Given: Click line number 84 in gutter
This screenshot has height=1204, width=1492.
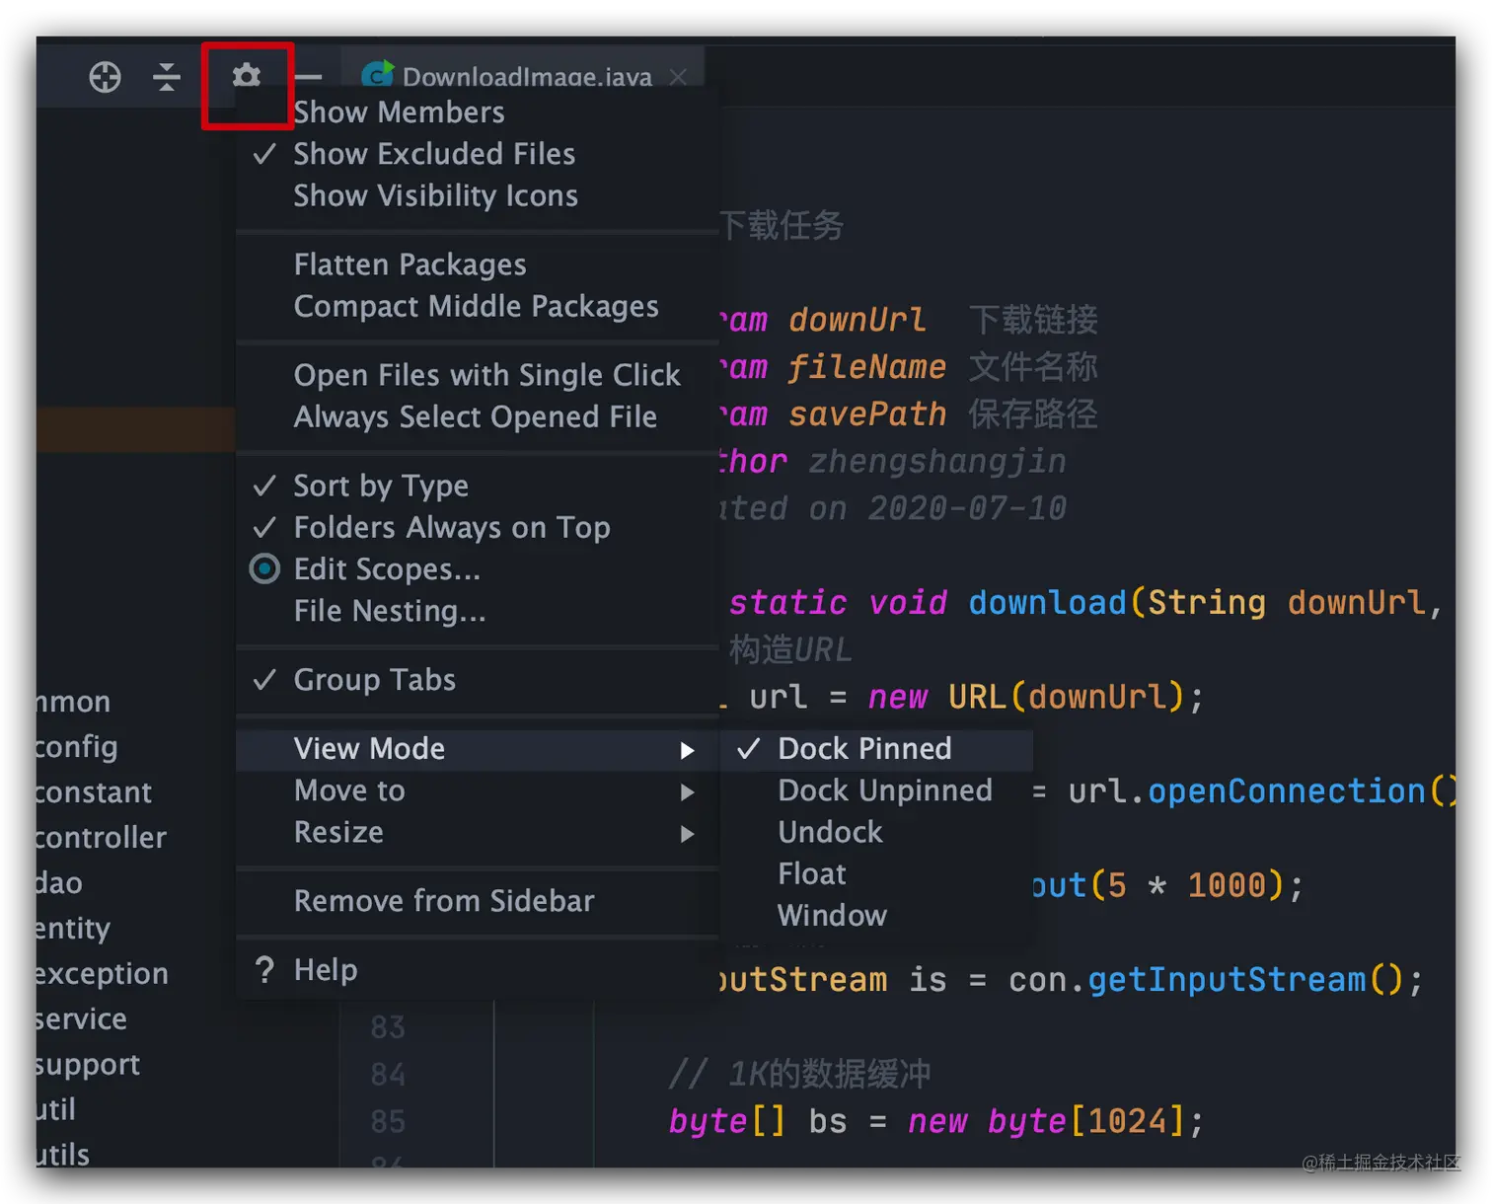Looking at the screenshot, I should 388,1074.
